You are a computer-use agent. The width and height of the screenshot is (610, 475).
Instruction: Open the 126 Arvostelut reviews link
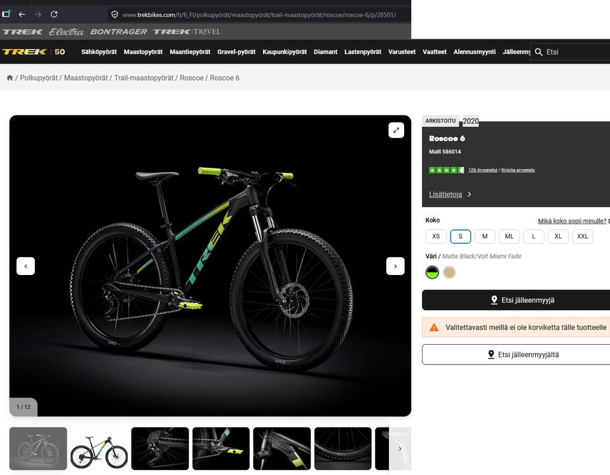[x=483, y=170]
